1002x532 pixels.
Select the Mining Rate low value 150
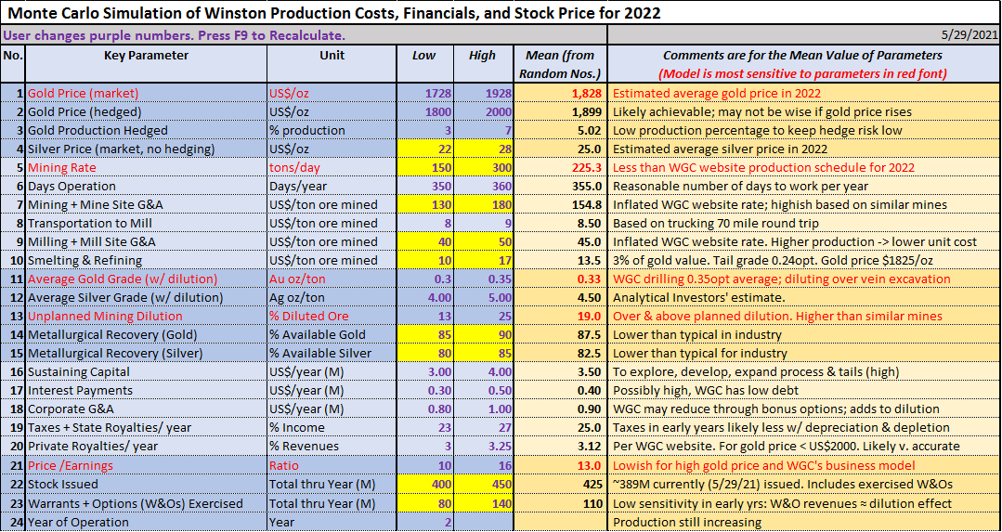(423, 167)
